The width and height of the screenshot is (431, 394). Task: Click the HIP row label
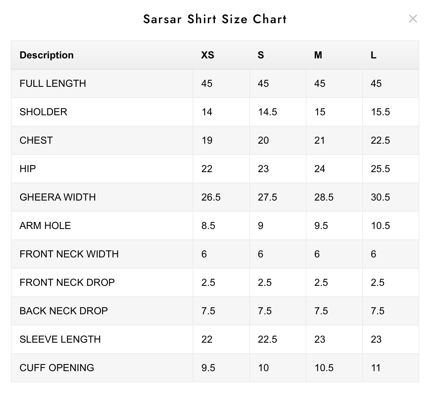point(28,169)
